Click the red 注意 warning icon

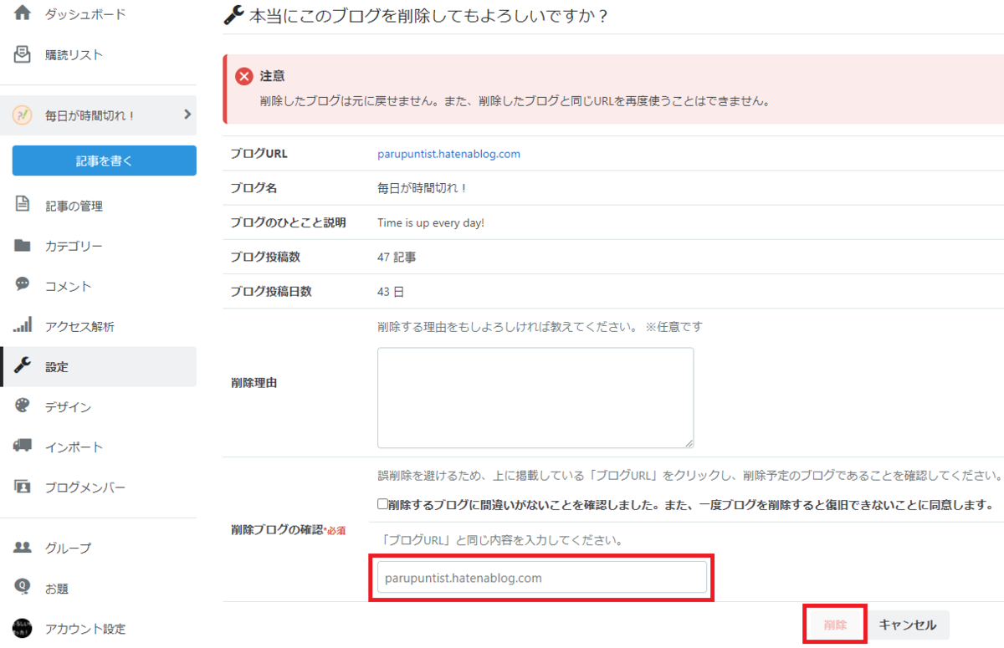tap(244, 76)
